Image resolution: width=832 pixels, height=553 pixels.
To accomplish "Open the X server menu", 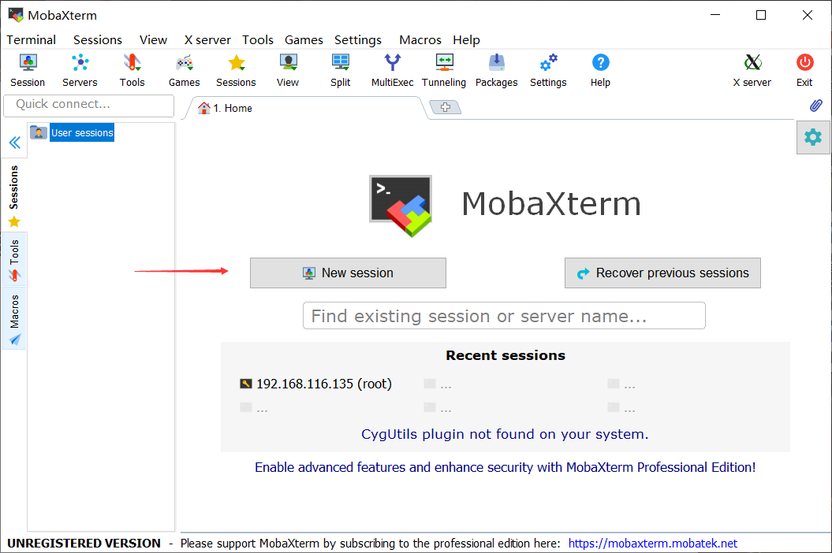I will (207, 39).
